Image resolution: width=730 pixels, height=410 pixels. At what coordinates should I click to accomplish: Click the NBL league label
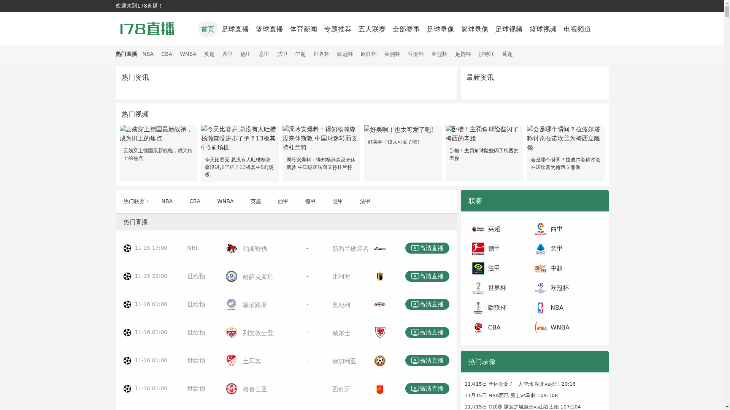[x=193, y=248]
